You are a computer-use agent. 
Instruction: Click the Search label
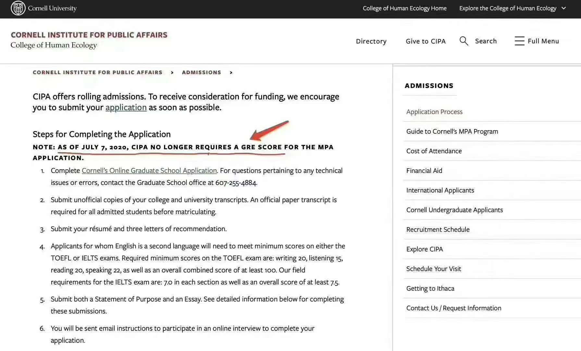[x=486, y=41]
